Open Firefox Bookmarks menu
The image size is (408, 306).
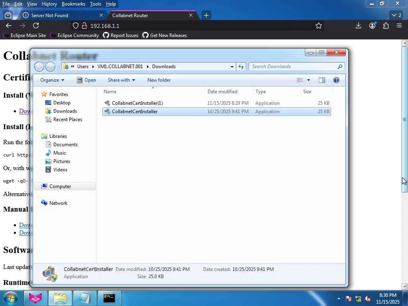(x=73, y=4)
